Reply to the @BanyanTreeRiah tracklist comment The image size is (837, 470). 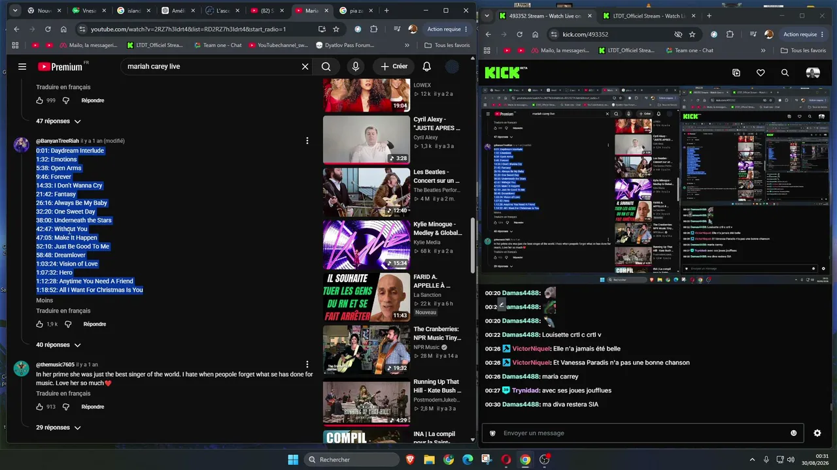(x=95, y=324)
